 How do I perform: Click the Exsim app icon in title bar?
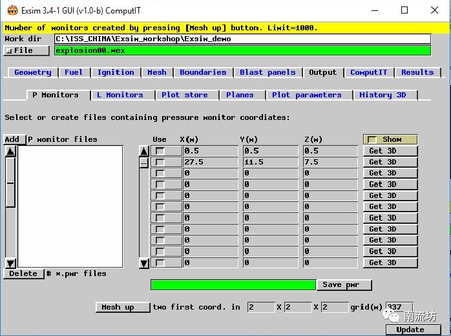[12, 10]
